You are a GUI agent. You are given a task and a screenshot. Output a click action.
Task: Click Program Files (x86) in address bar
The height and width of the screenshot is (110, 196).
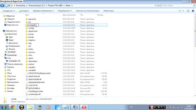tap(55, 5)
